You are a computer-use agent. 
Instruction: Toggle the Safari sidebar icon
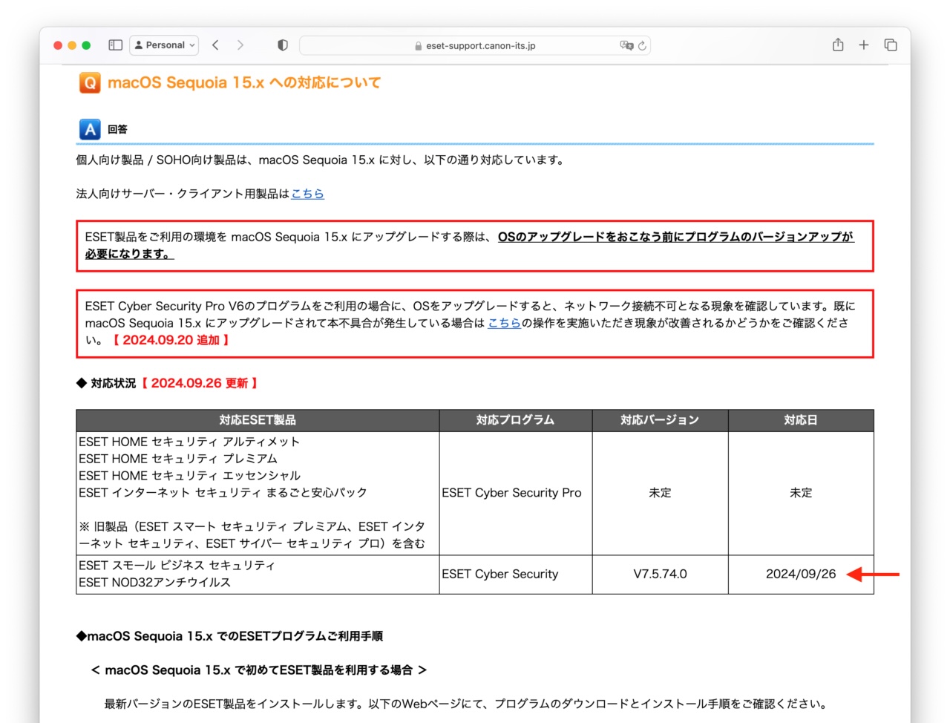point(115,45)
